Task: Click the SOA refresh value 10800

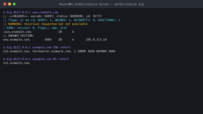Action: pos(81,51)
